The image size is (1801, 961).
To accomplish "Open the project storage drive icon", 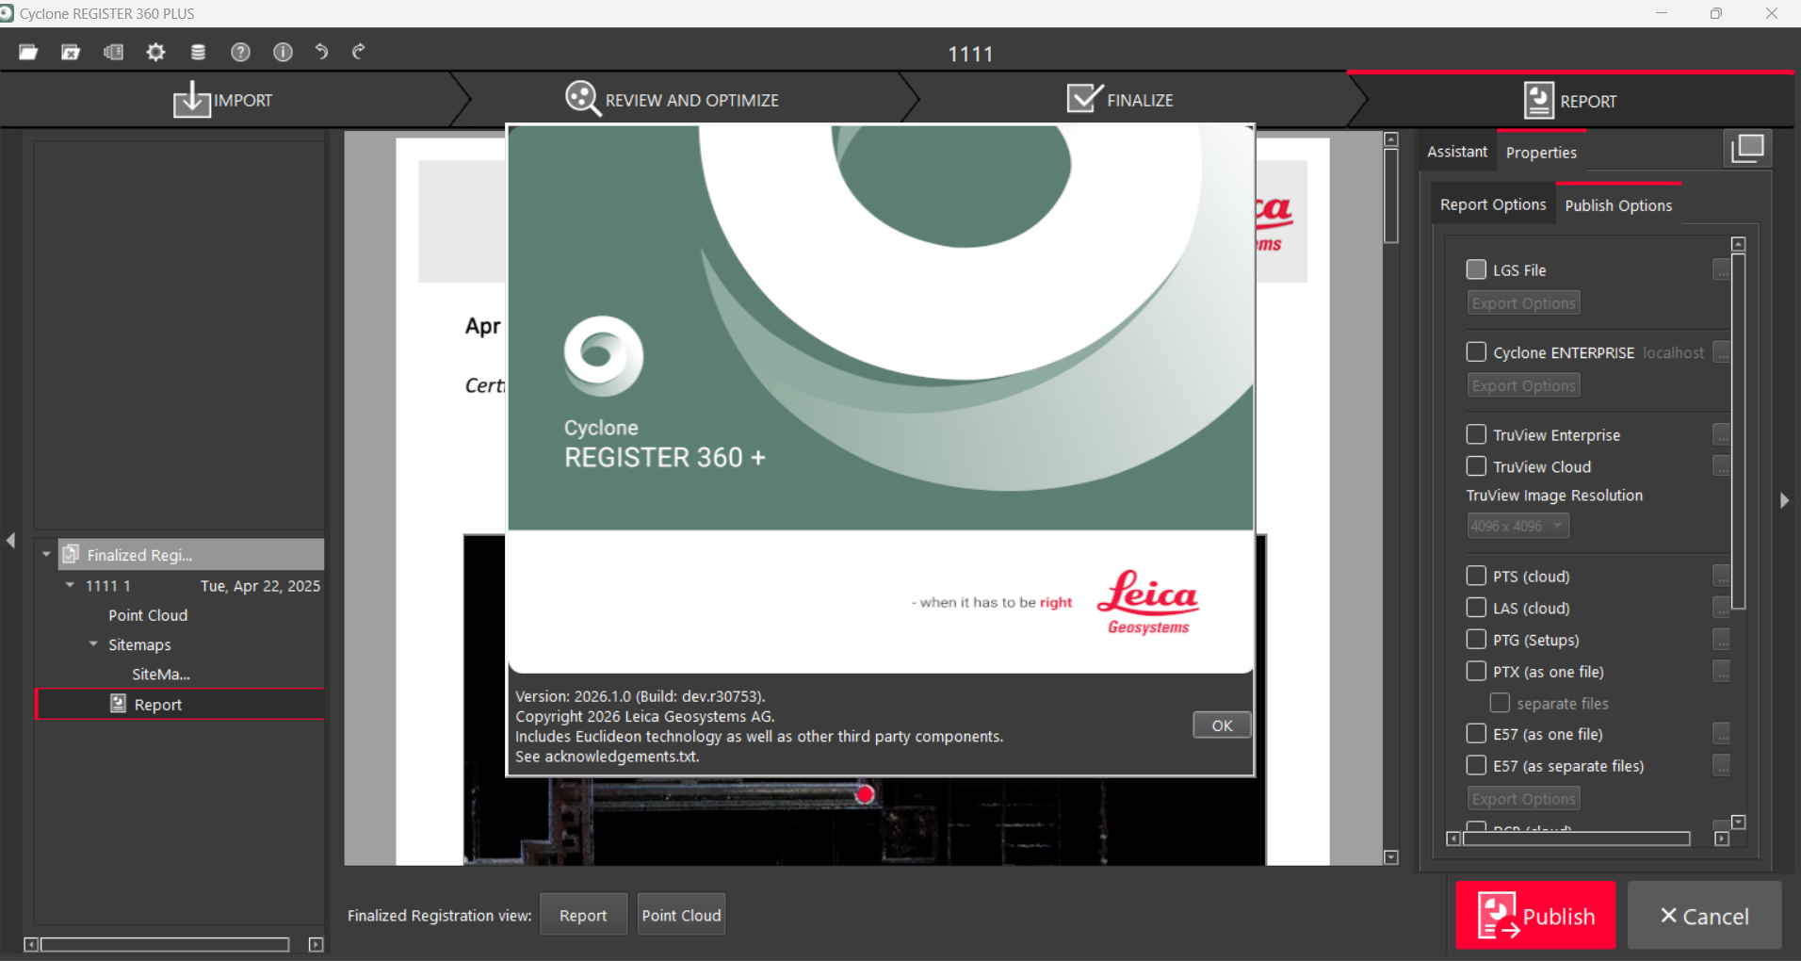I will point(113,52).
